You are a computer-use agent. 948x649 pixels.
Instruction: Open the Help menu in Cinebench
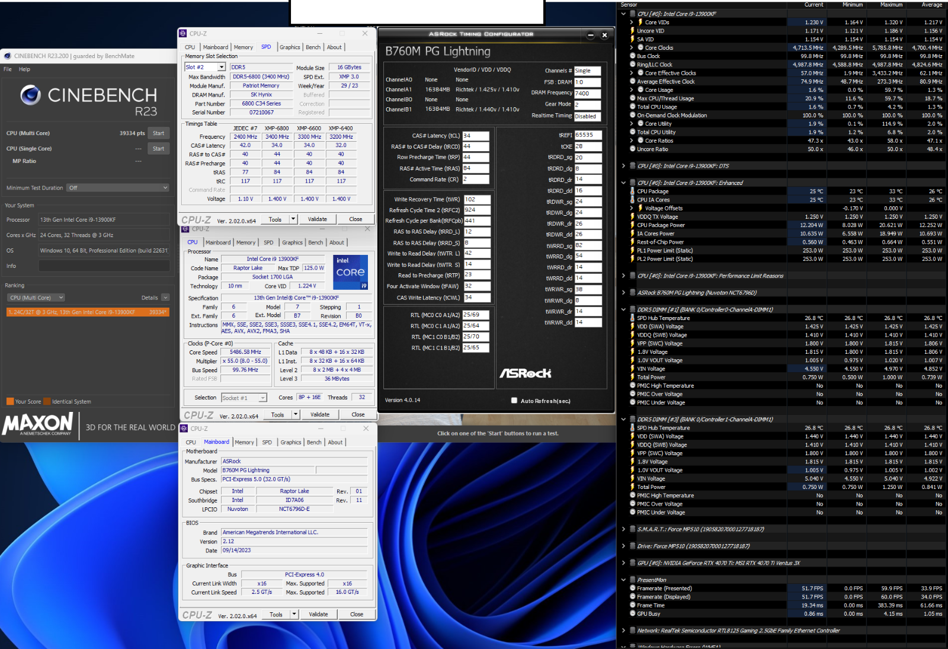click(24, 69)
